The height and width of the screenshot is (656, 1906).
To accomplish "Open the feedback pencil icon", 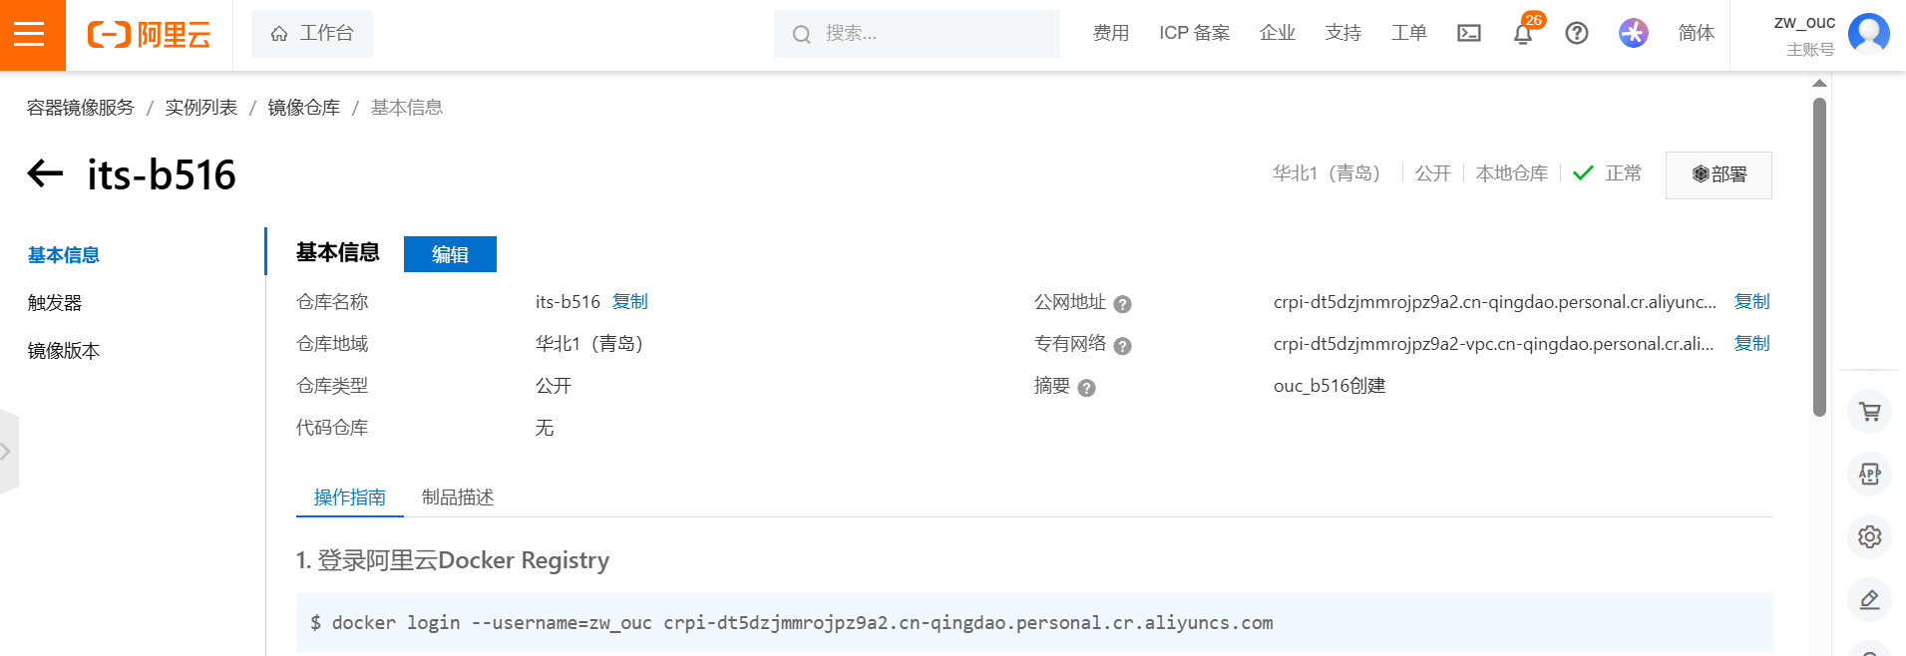I will (x=1870, y=600).
